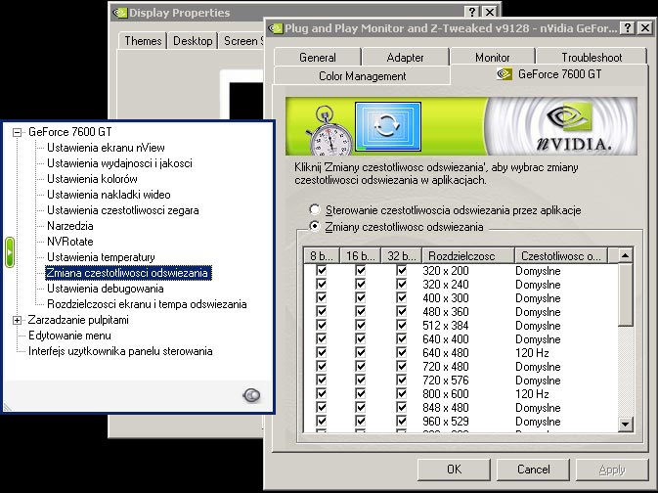
Task: Open the Troubleshoot tab
Action: (592, 57)
